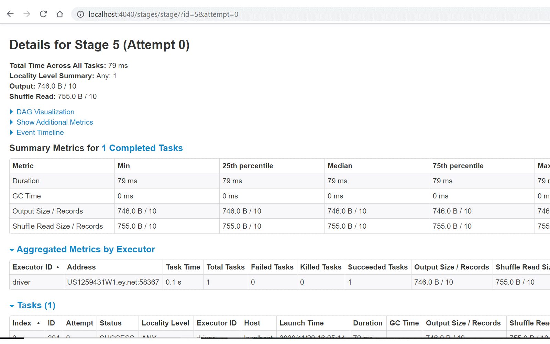Sort tasks by Status column header
550x344 pixels.
(110, 323)
